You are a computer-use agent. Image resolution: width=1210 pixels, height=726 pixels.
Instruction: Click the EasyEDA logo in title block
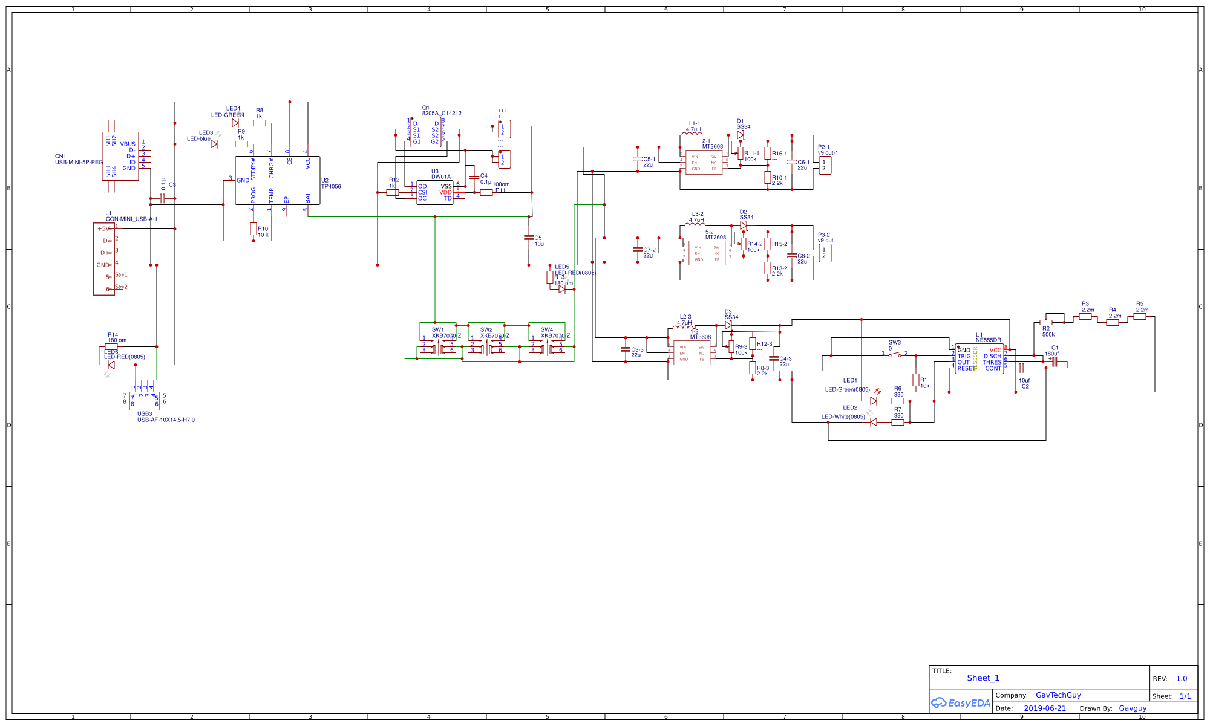coord(960,702)
